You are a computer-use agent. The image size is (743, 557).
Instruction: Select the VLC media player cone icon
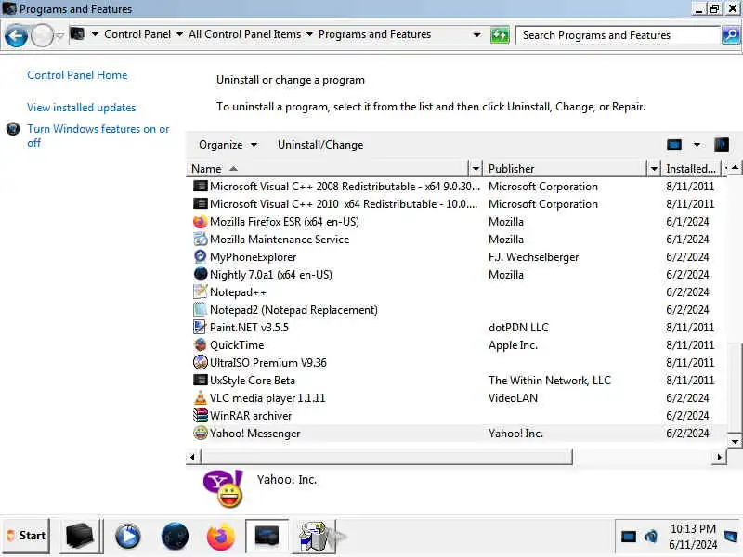click(x=201, y=398)
